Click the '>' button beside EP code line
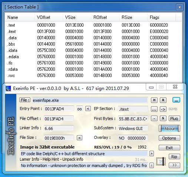 point(152,154)
